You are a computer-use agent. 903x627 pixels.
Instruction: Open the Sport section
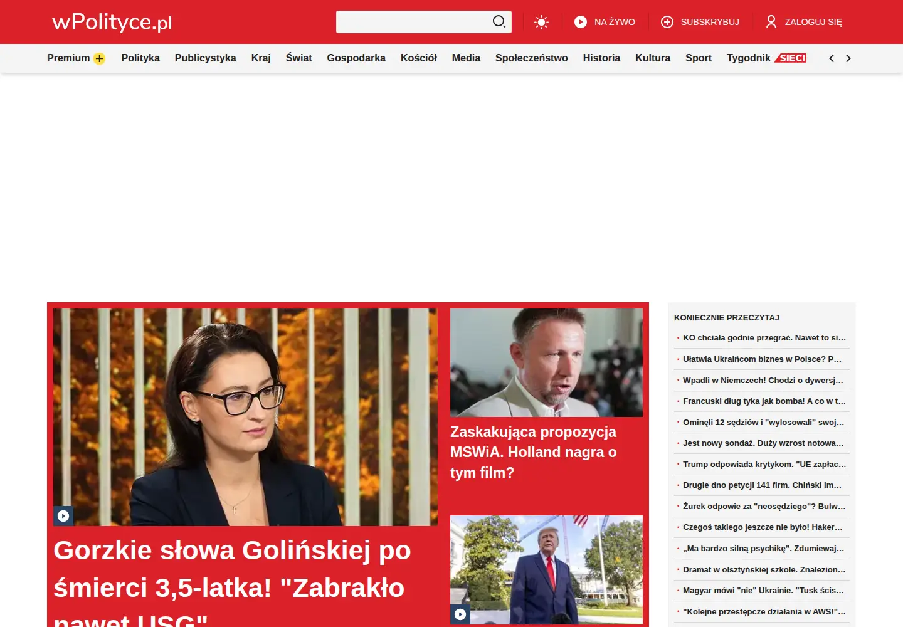pyautogui.click(x=699, y=58)
